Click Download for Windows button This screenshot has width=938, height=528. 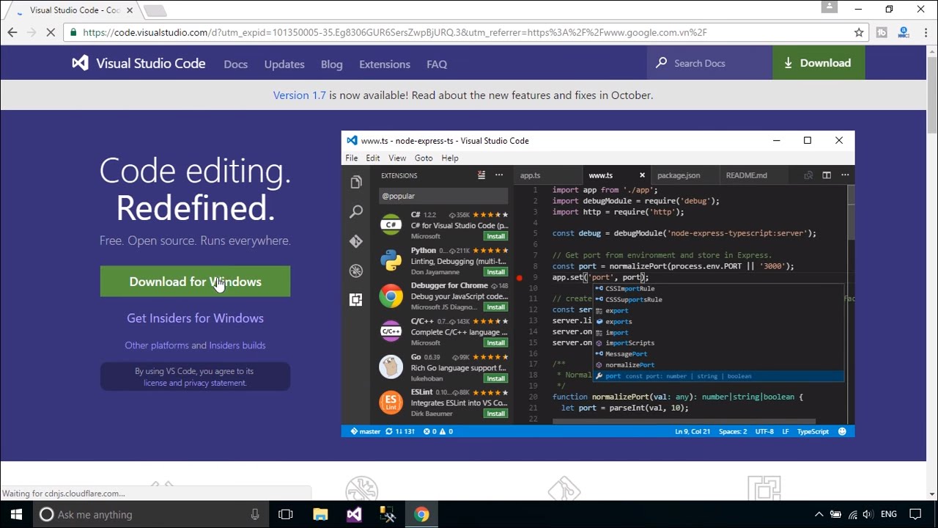[x=195, y=282]
